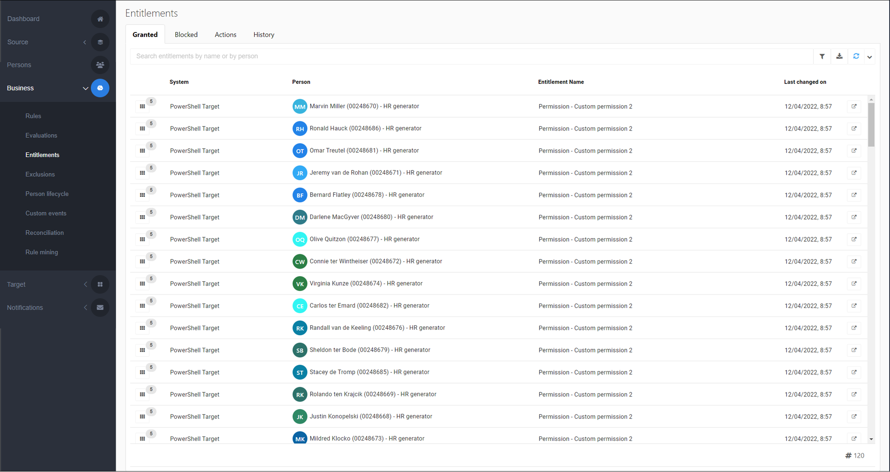
Task: Open Person lifecycle in sidebar
Action: coord(47,194)
